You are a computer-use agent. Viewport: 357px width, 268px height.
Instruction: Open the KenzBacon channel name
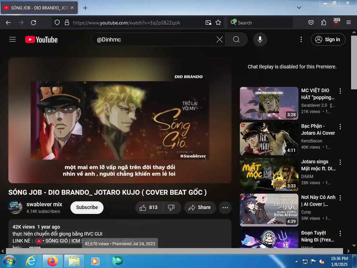pyautogui.click(x=311, y=141)
